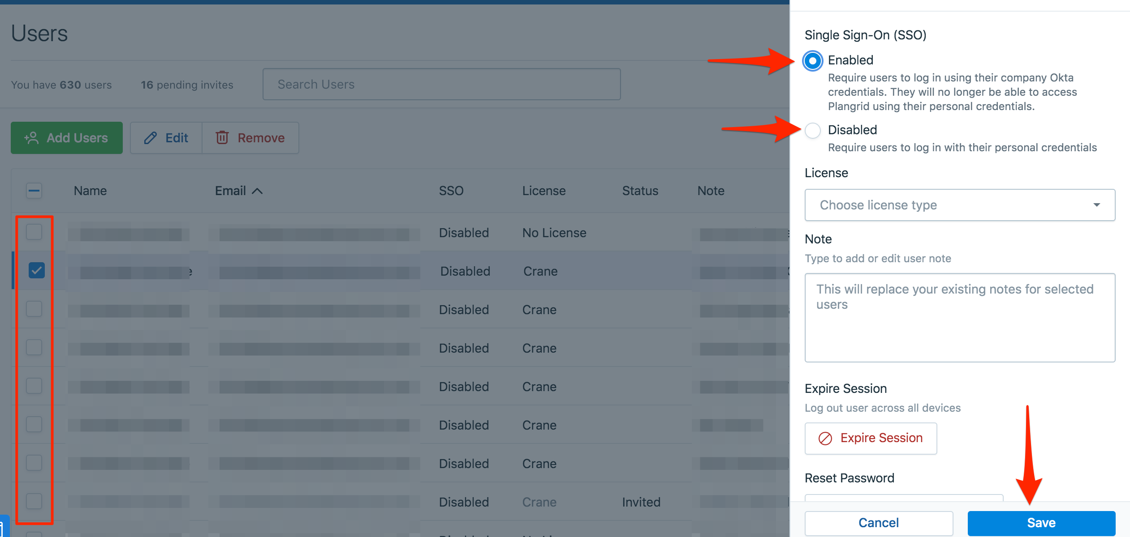Click the Edit button
Screen dimensions: 1130x537
[166, 138]
